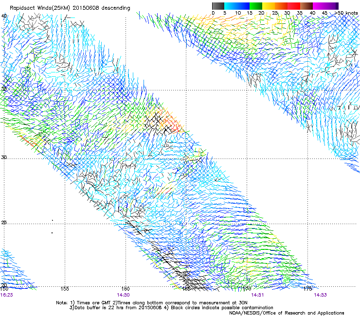The height and width of the screenshot is (316, 360).
Task: Click the legend tick label '40'
Action: pyautogui.click(x=312, y=13)
